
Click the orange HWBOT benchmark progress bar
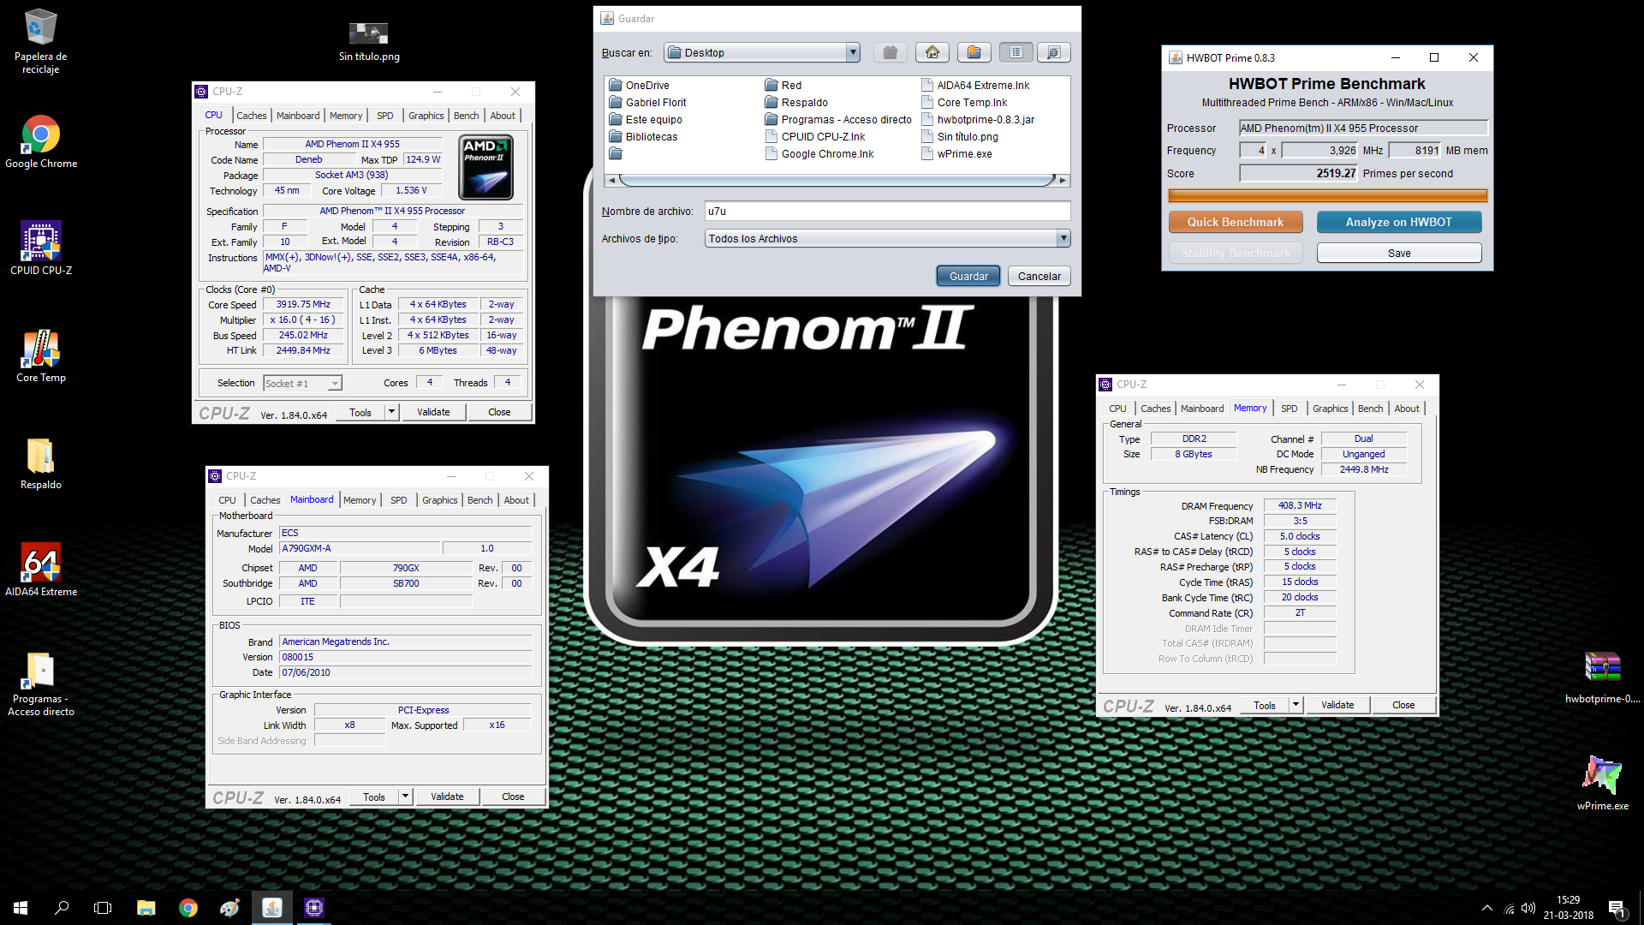tap(1328, 195)
